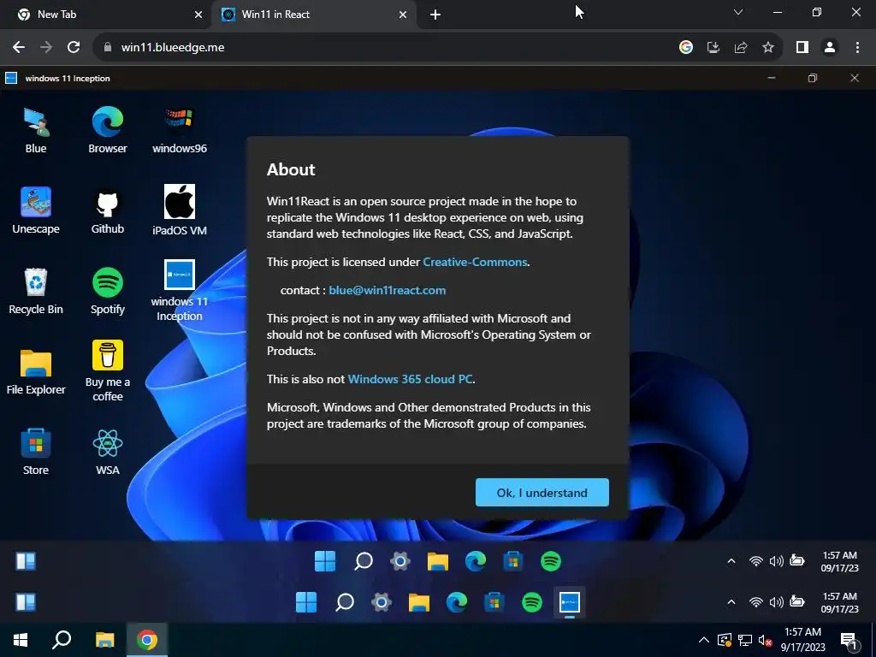Viewport: 876px width, 657px height.
Task: Launch the WSA desktop icon
Action: [107, 452]
